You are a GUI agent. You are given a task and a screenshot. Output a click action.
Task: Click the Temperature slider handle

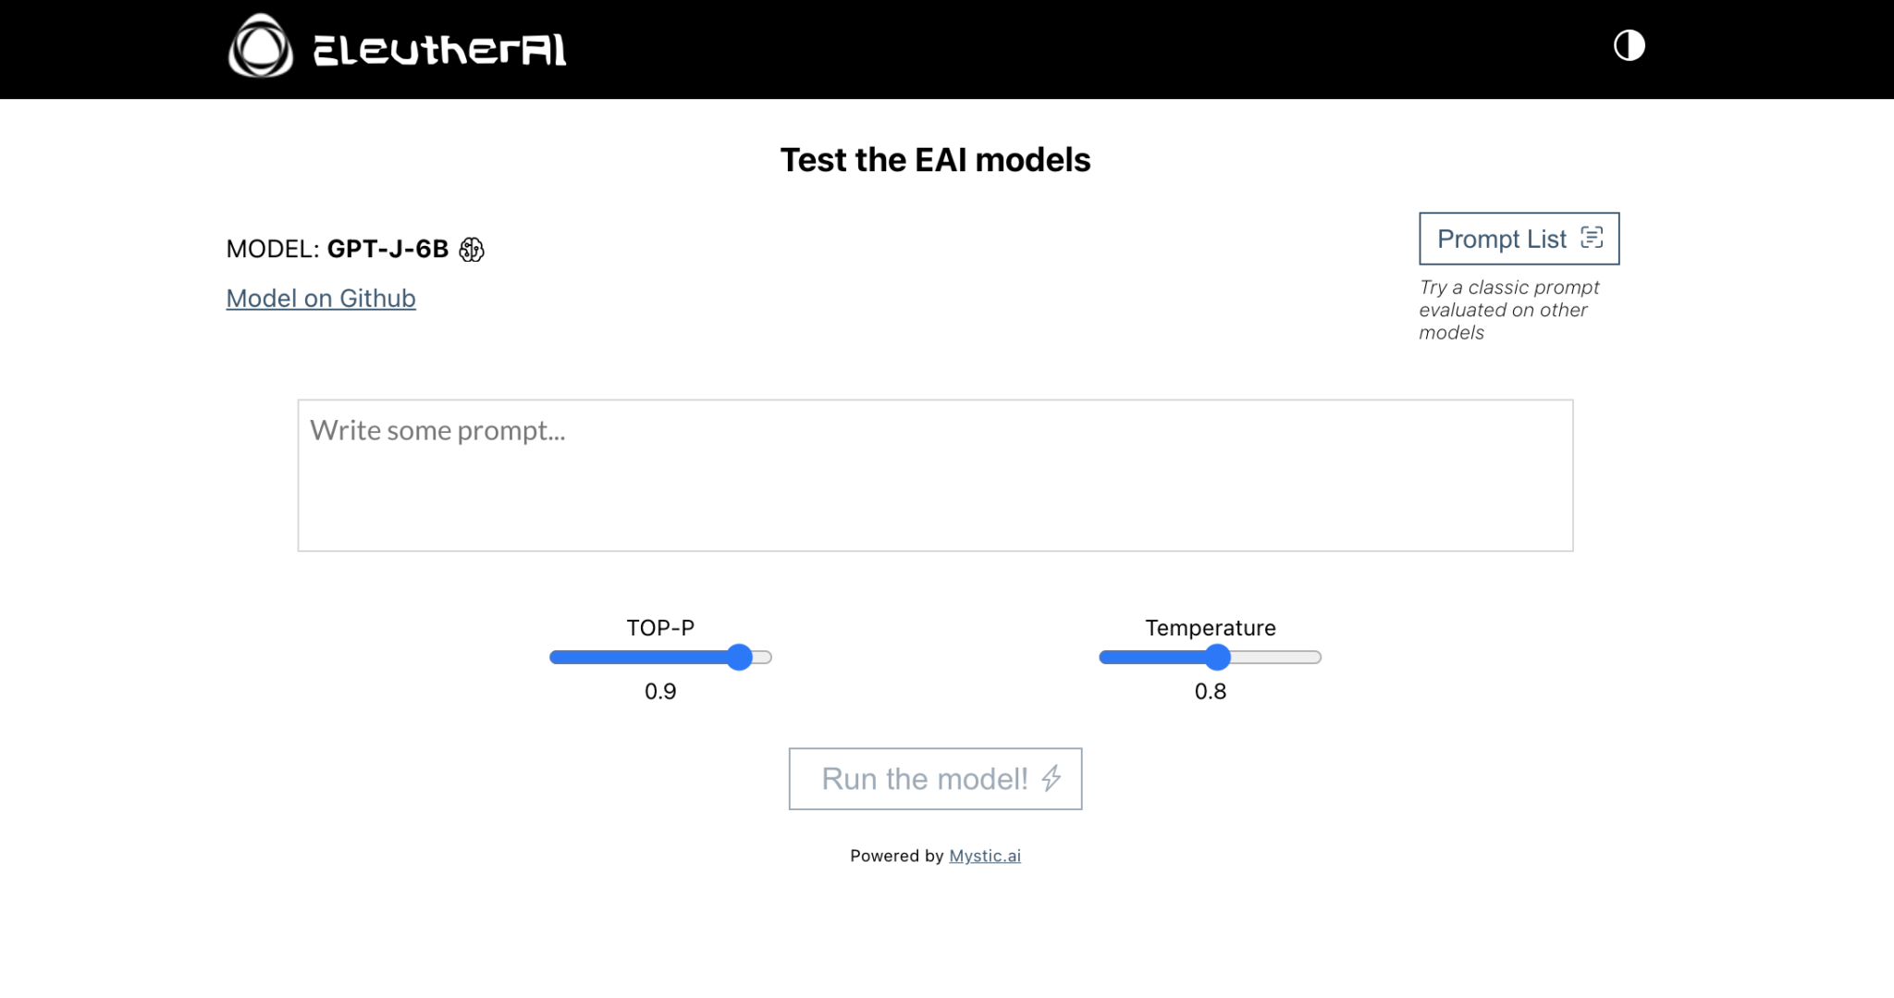click(1218, 658)
